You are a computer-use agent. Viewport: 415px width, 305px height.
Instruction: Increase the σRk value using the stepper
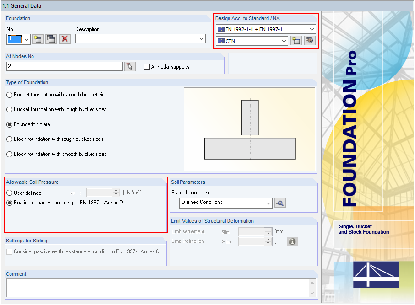point(116,190)
